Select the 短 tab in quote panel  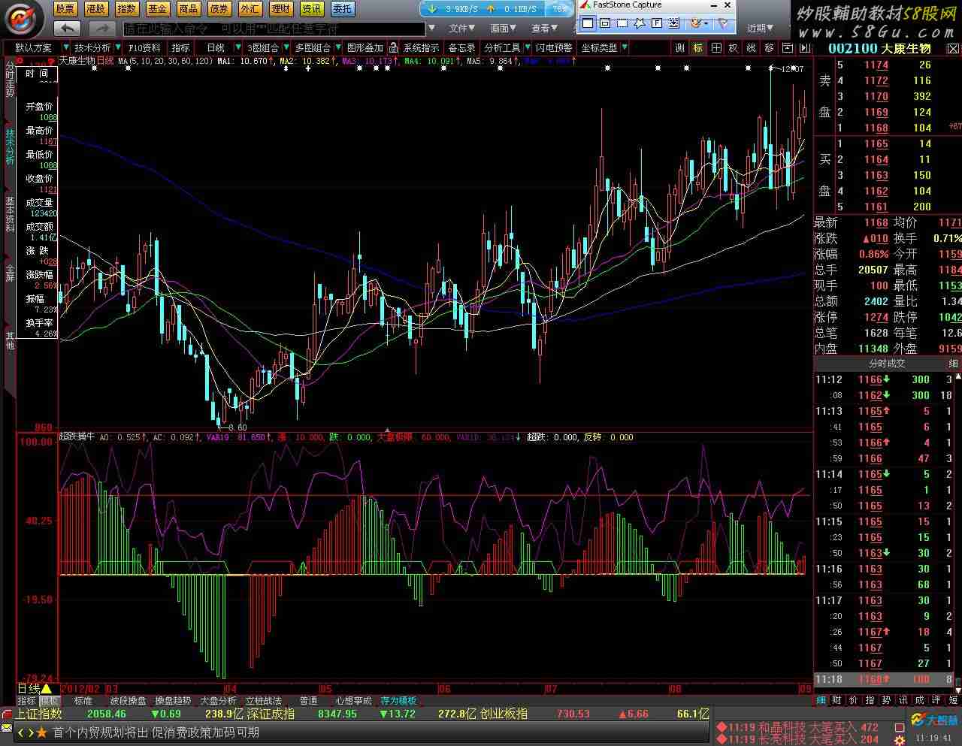point(953,699)
